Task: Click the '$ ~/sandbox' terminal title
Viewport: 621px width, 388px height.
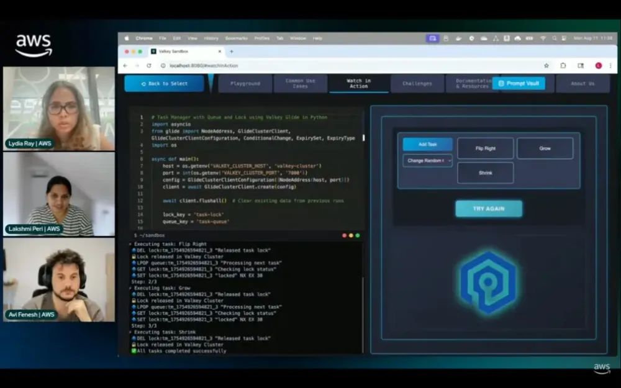Action: 149,235
